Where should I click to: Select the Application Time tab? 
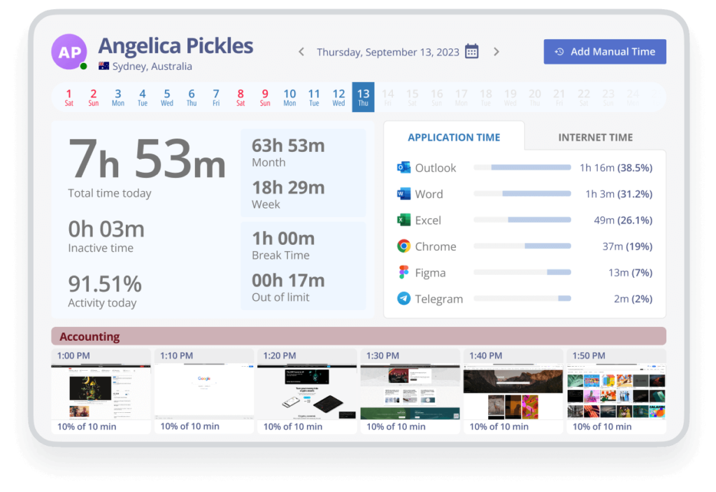point(454,137)
